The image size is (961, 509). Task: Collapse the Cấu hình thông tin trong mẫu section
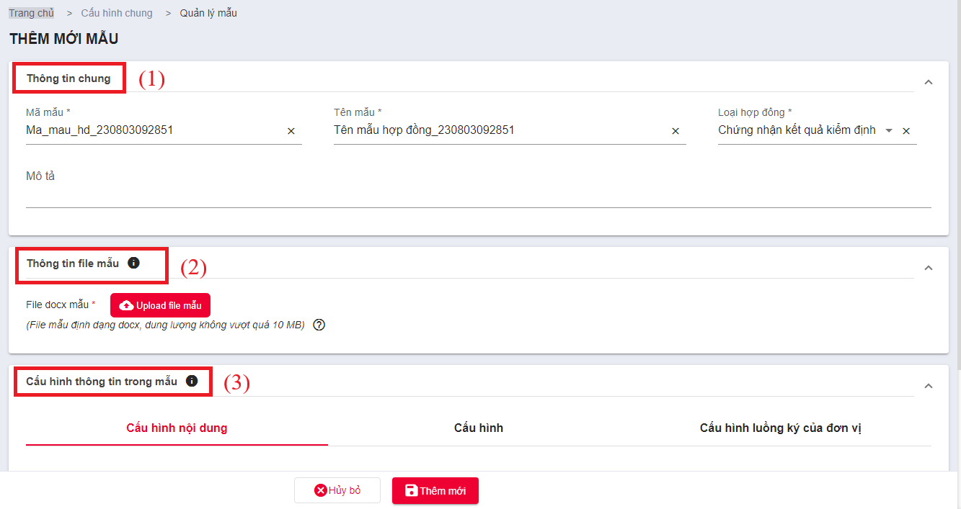click(x=929, y=386)
